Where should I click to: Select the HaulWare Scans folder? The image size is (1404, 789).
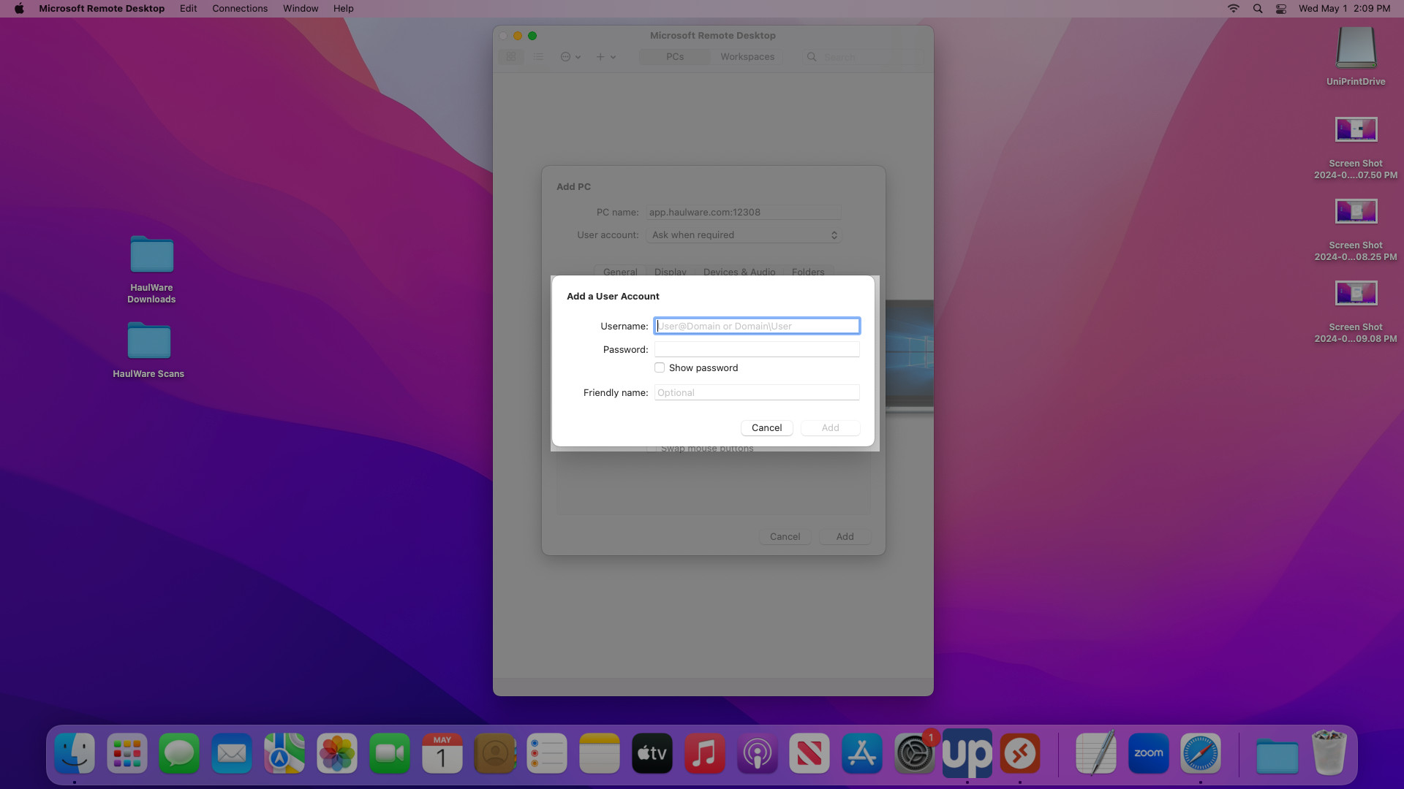pyautogui.click(x=148, y=351)
